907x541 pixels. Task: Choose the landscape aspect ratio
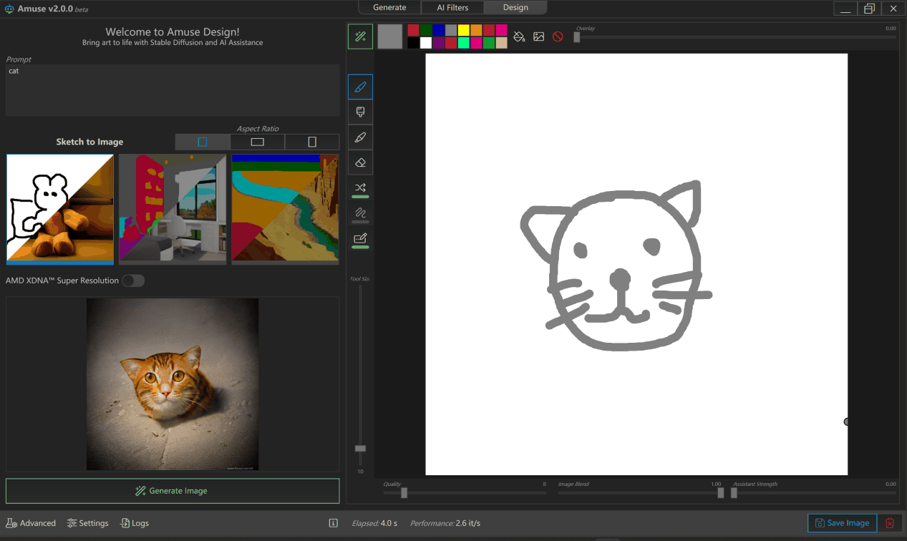257,142
